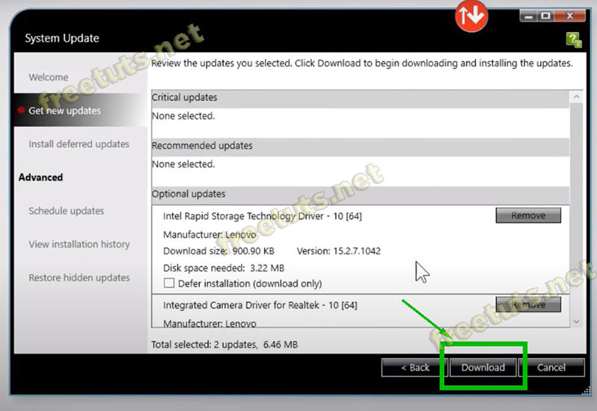The width and height of the screenshot is (597, 411).
Task: Click Total selected: 2 updates, 6.46 MB
Action: 225,345
